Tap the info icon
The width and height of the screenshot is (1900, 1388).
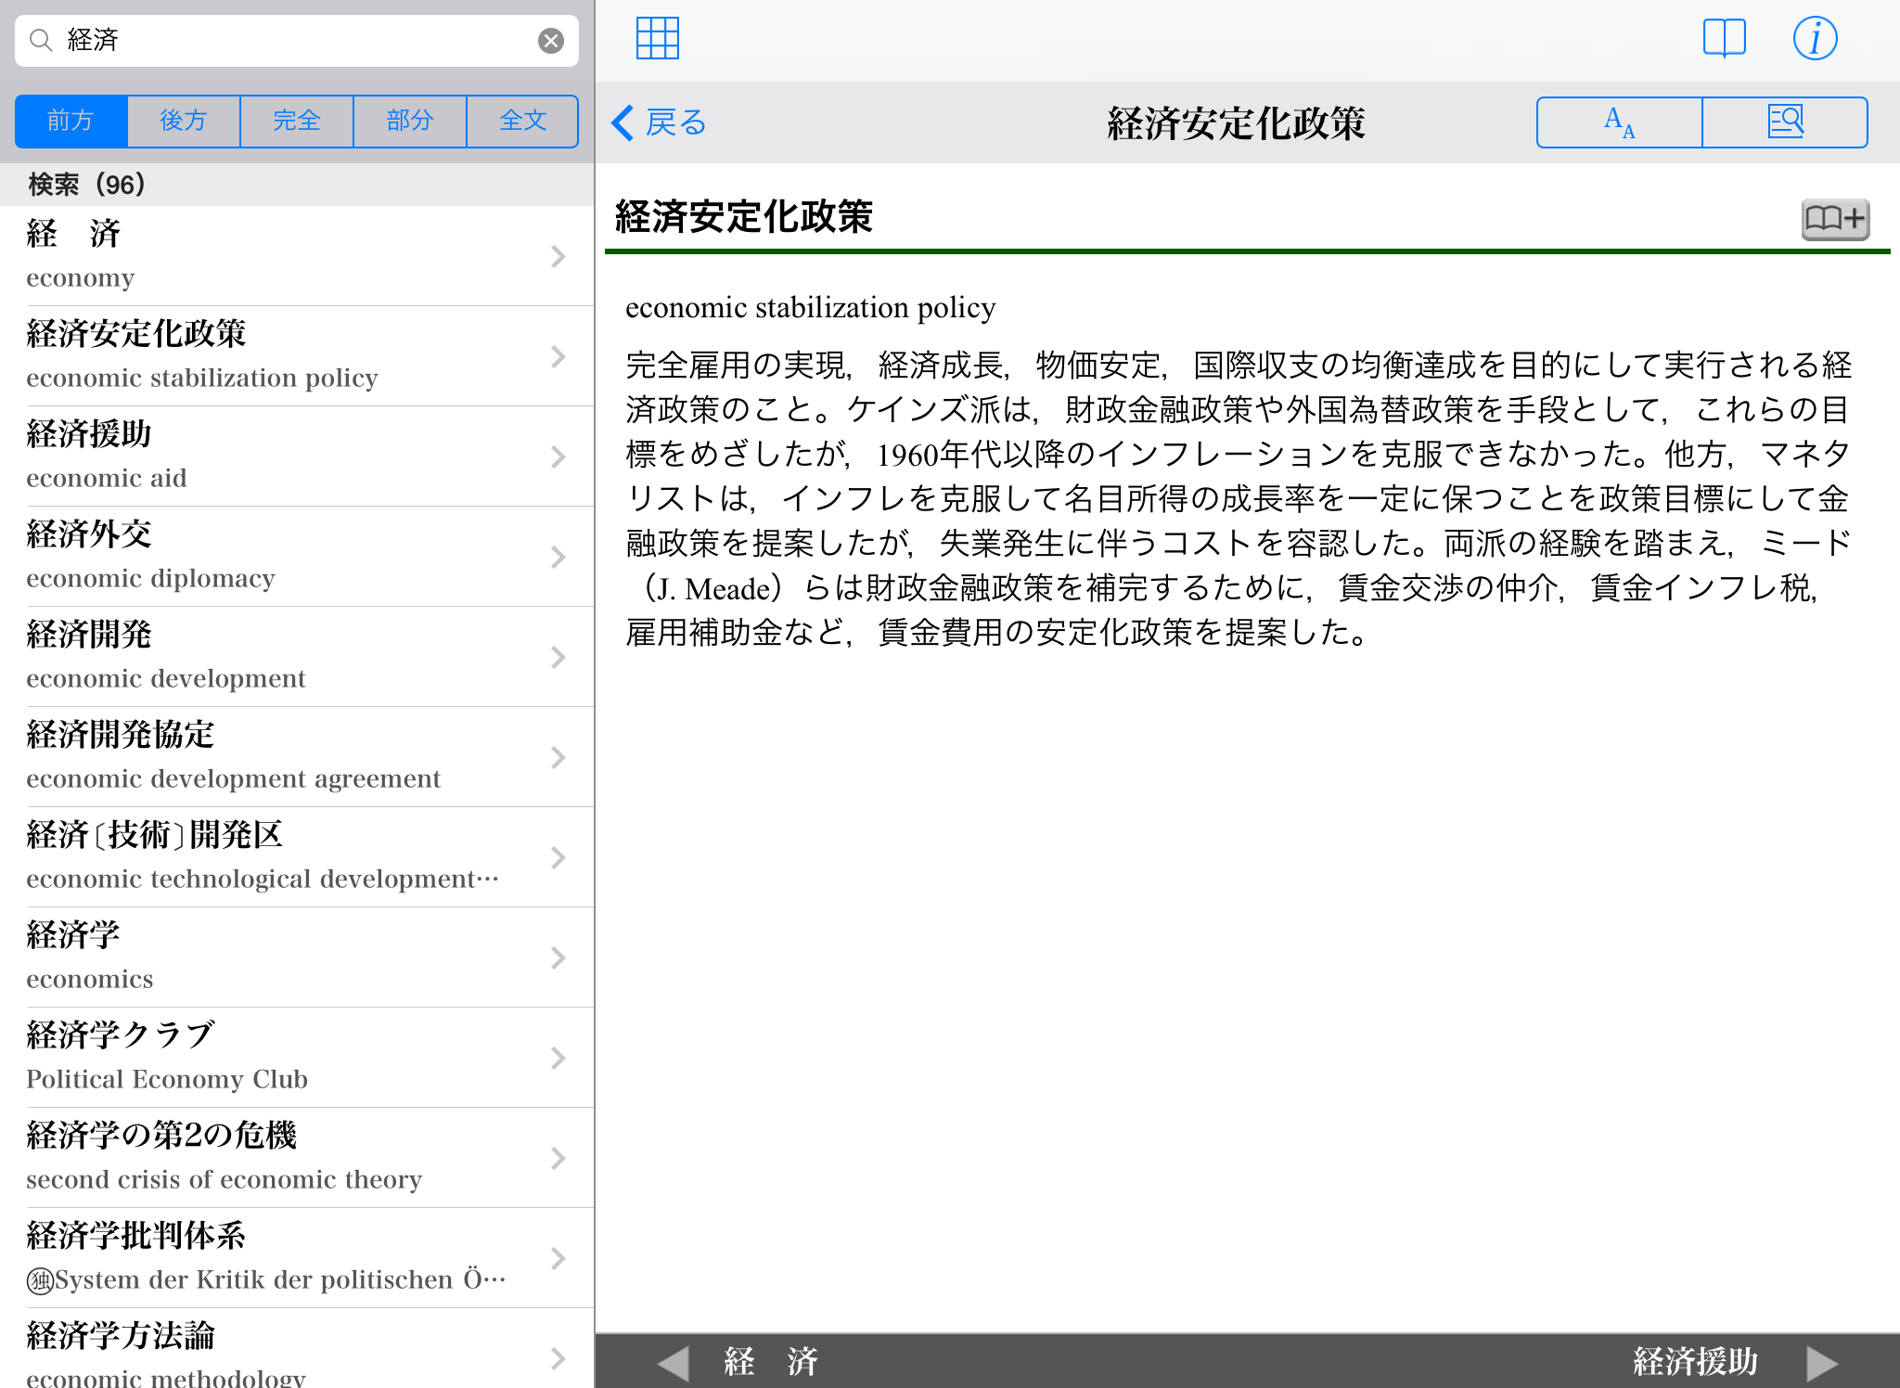coord(1815,39)
